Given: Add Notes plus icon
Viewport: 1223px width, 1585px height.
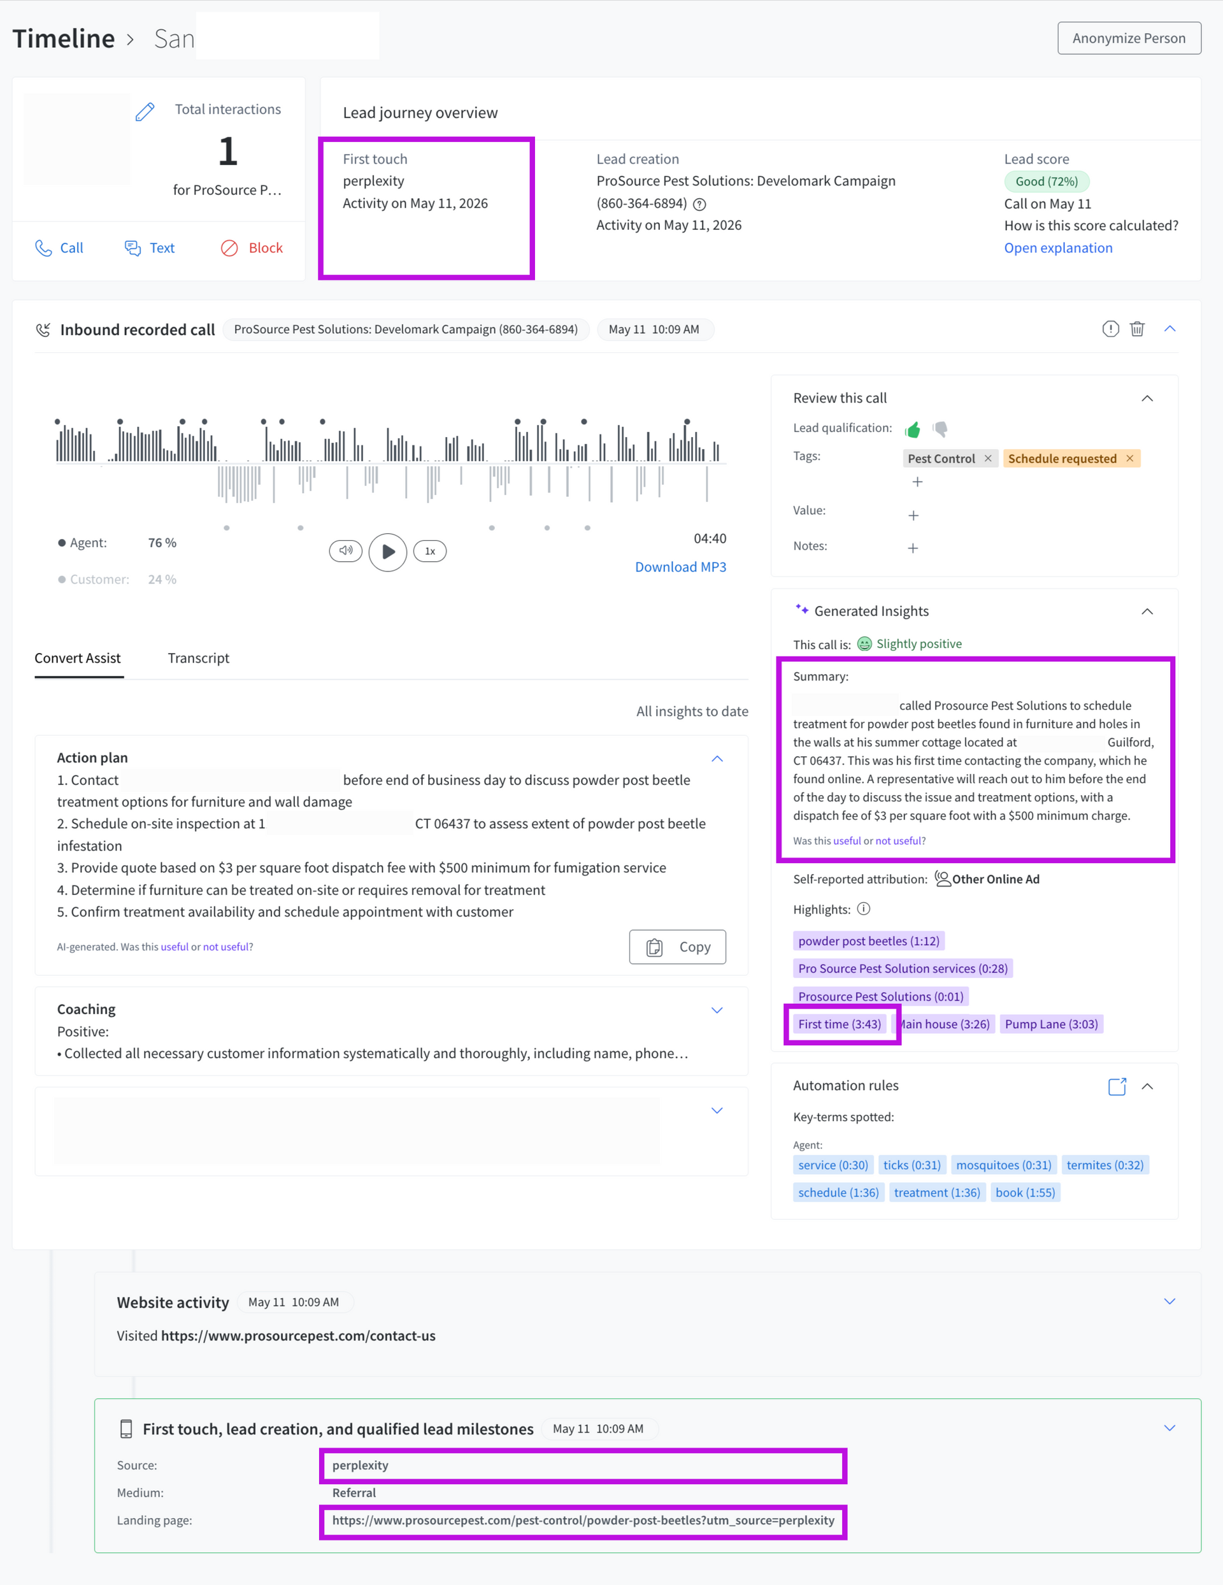Looking at the screenshot, I should [x=913, y=548].
